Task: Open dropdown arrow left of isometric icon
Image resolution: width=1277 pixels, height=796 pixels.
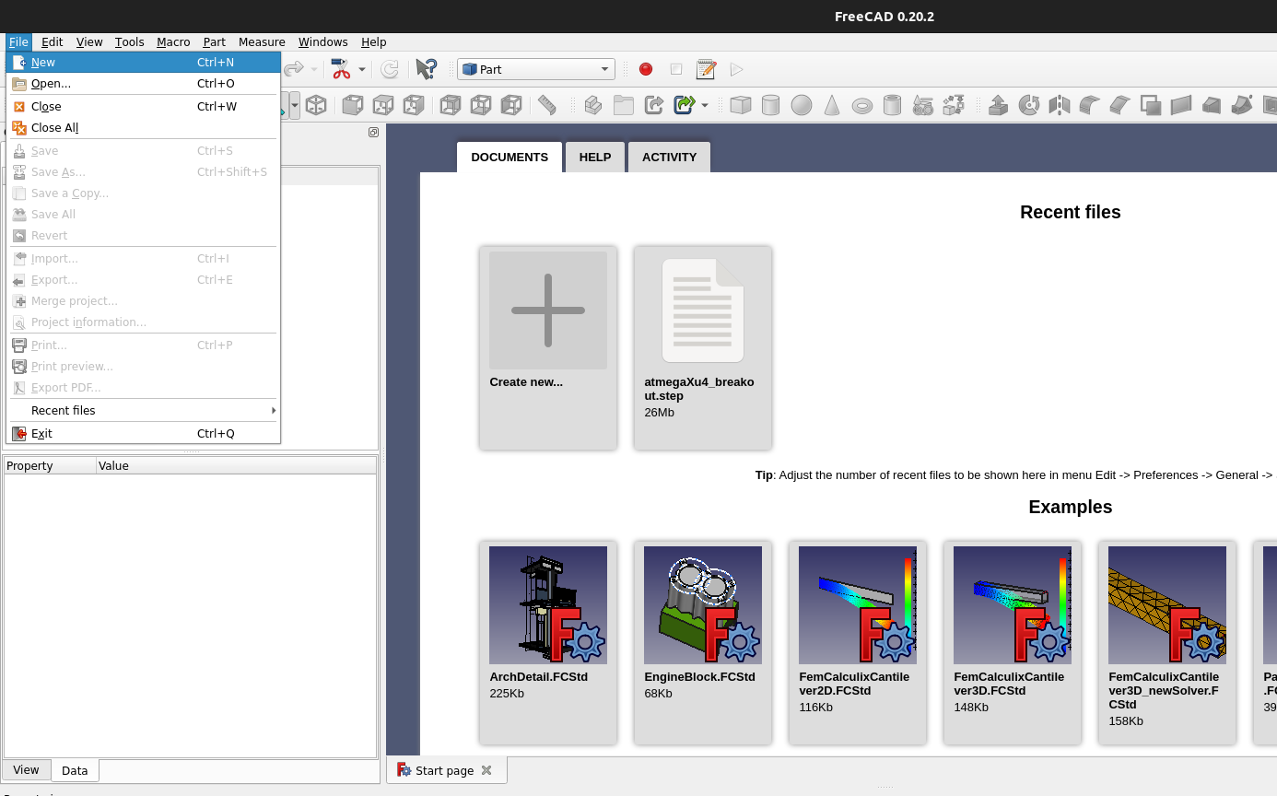Action: click(295, 105)
